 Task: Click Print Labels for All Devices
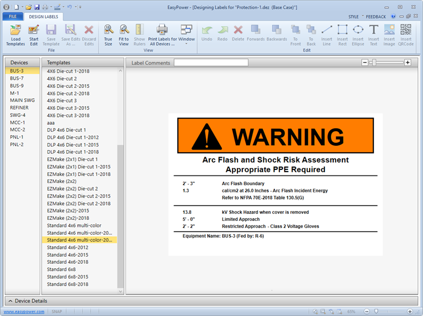pos(162,34)
